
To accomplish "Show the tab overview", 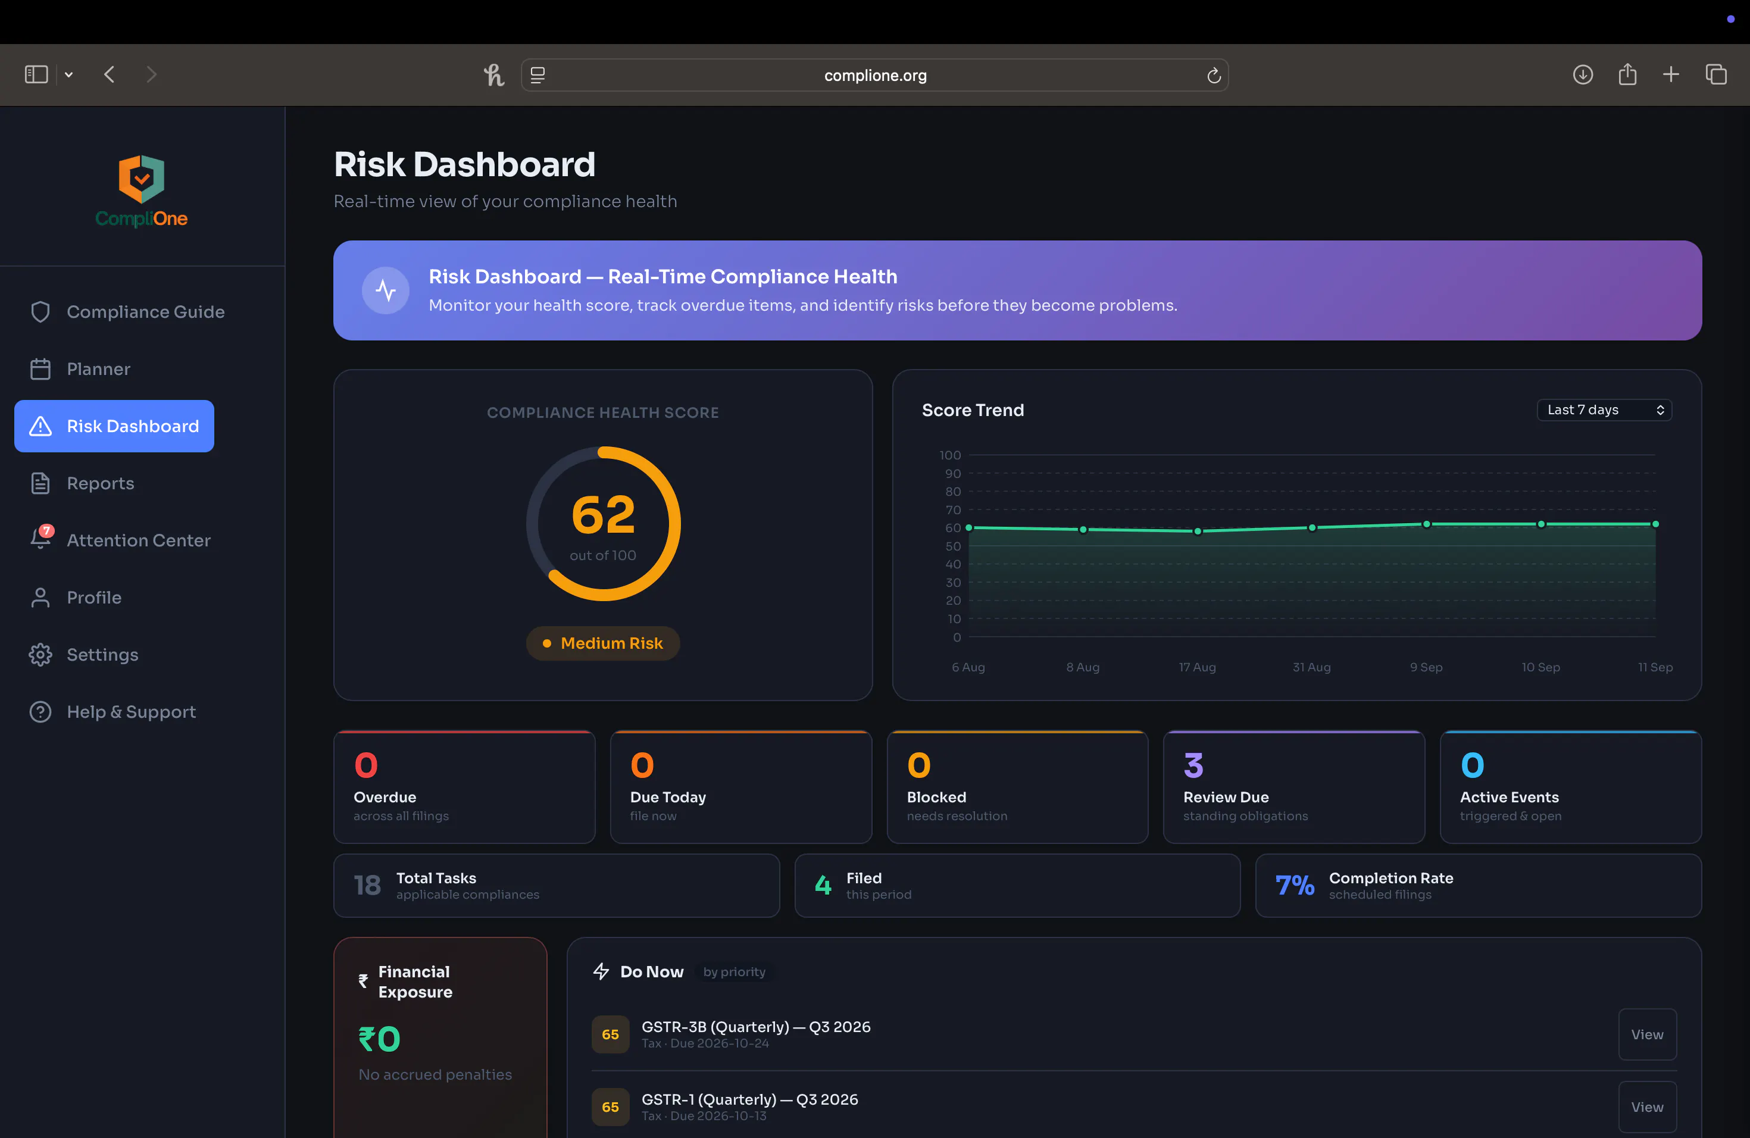I will pos(1716,74).
